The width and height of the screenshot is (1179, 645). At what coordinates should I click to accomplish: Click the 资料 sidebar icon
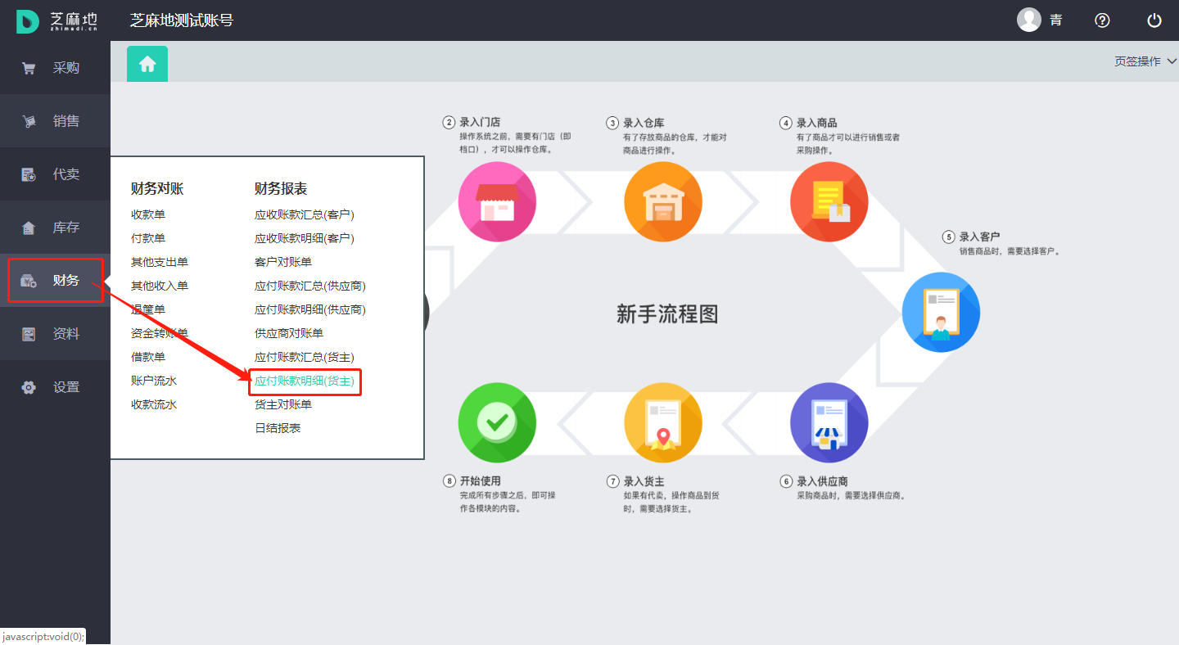[29, 334]
